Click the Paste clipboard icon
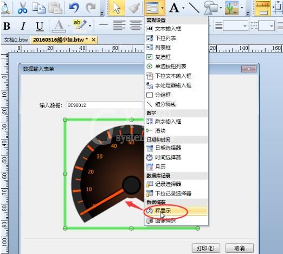 [x=55, y=8]
